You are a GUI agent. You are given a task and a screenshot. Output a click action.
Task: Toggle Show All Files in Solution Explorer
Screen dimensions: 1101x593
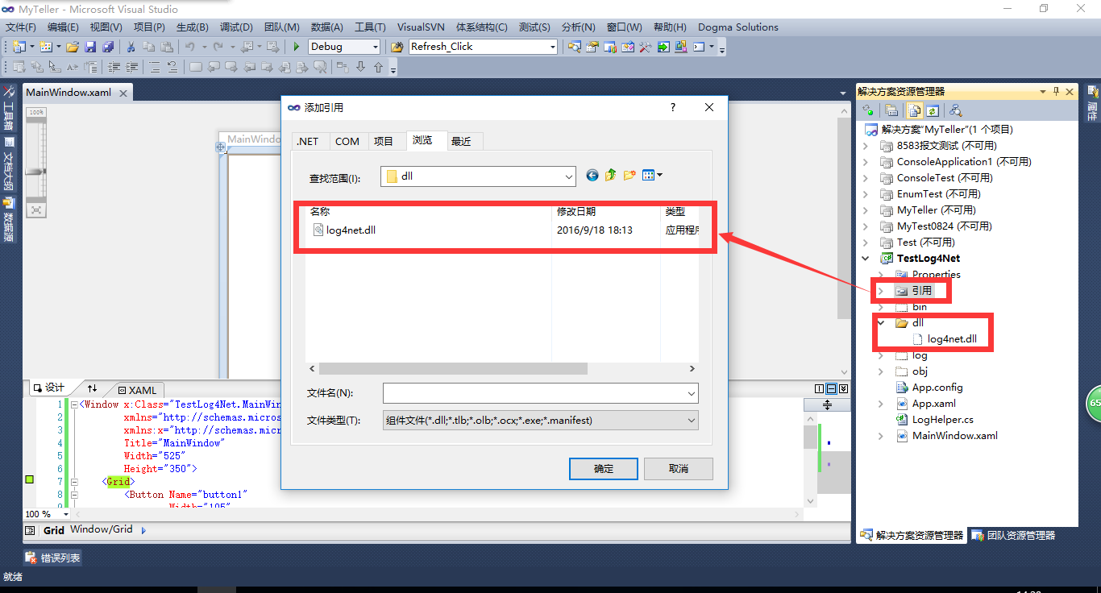916,110
